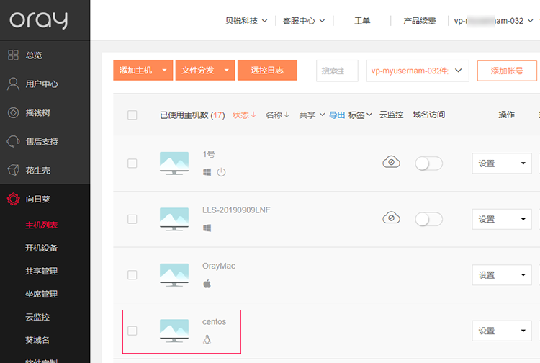
Task: Go to 开机设备 in sidebar
Action: (x=41, y=248)
